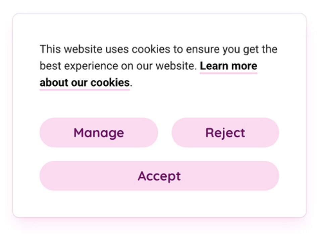
Task: Select the "about our cookies" underlined text
Action: [x=85, y=82]
